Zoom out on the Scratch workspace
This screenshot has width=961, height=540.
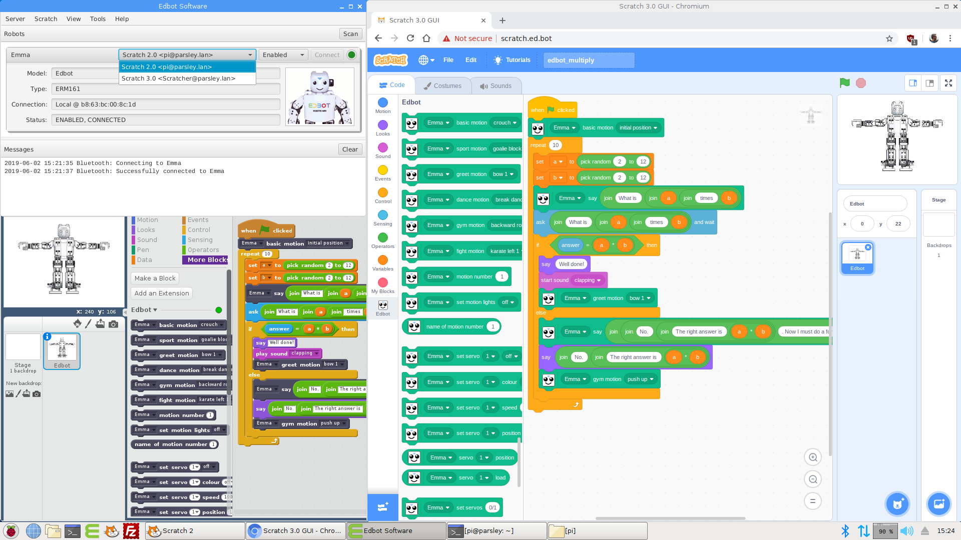pos(813,479)
